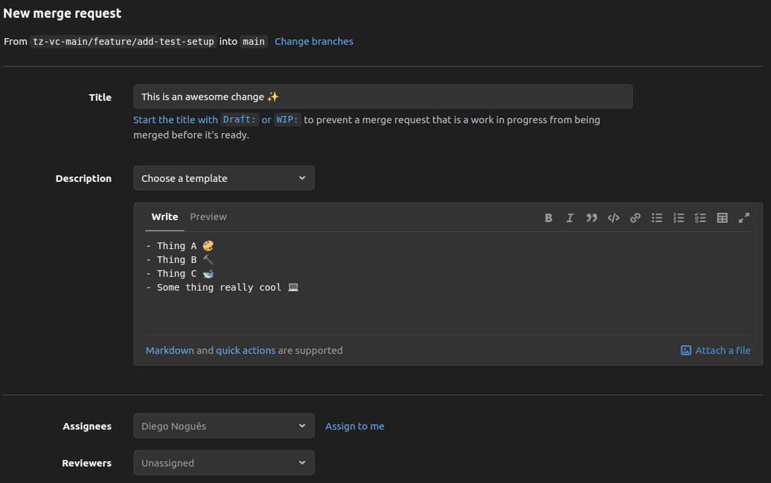Apply italic formatting in the editor

570,217
